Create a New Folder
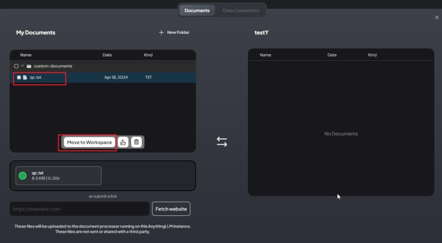This screenshot has height=243, width=442. click(174, 32)
